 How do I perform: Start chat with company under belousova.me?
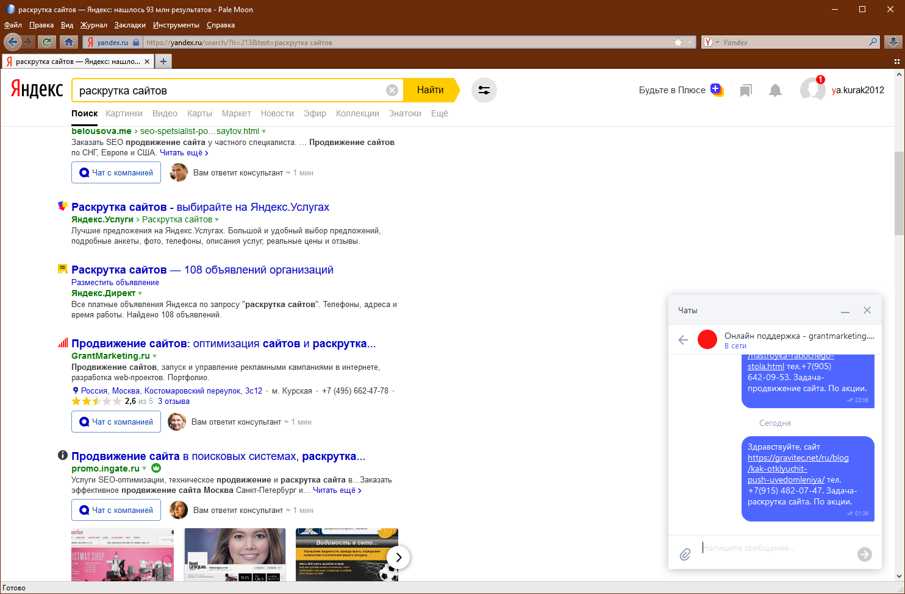[x=116, y=172]
